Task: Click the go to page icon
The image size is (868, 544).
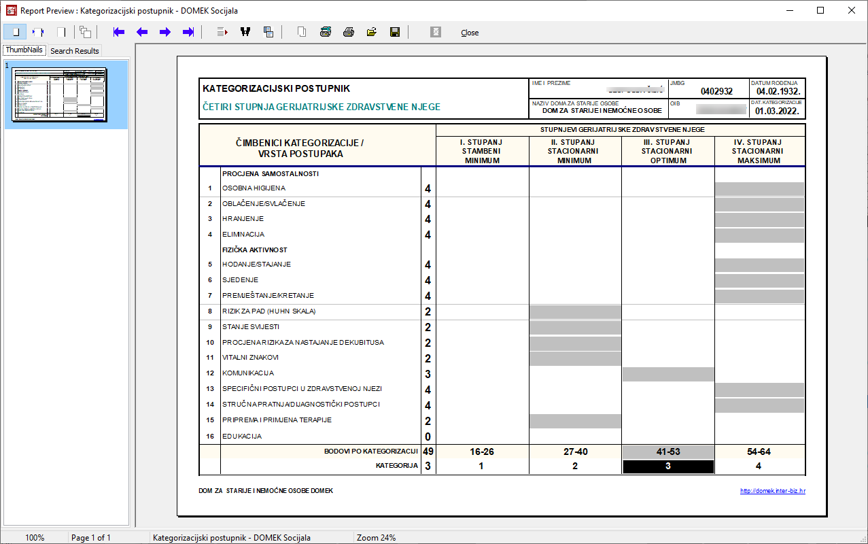Action: click(x=222, y=32)
